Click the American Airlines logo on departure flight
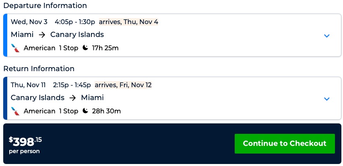The width and height of the screenshot is (343, 166). pos(15,48)
